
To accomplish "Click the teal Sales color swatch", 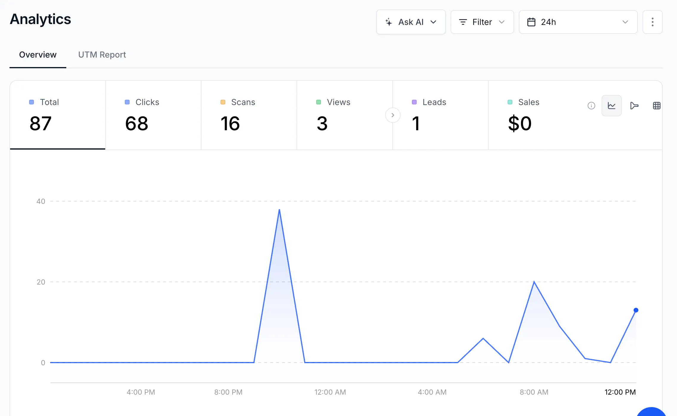I will 510,102.
